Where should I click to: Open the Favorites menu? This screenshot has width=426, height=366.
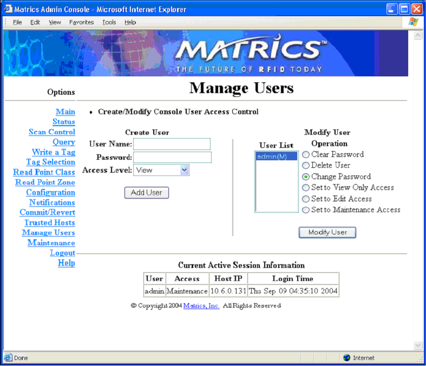coord(82,22)
